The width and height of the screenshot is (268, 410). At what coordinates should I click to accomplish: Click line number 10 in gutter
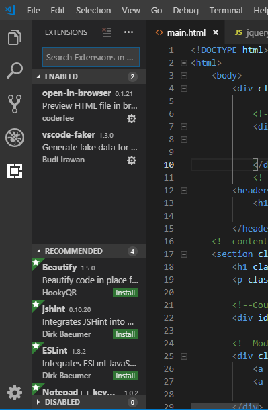[169, 165]
